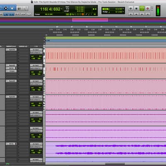Open the main counter format dropdown arrow

pos(62,9)
